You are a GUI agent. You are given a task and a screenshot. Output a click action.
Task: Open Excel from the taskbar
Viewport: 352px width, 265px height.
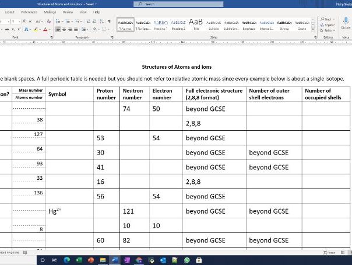(79, 260)
